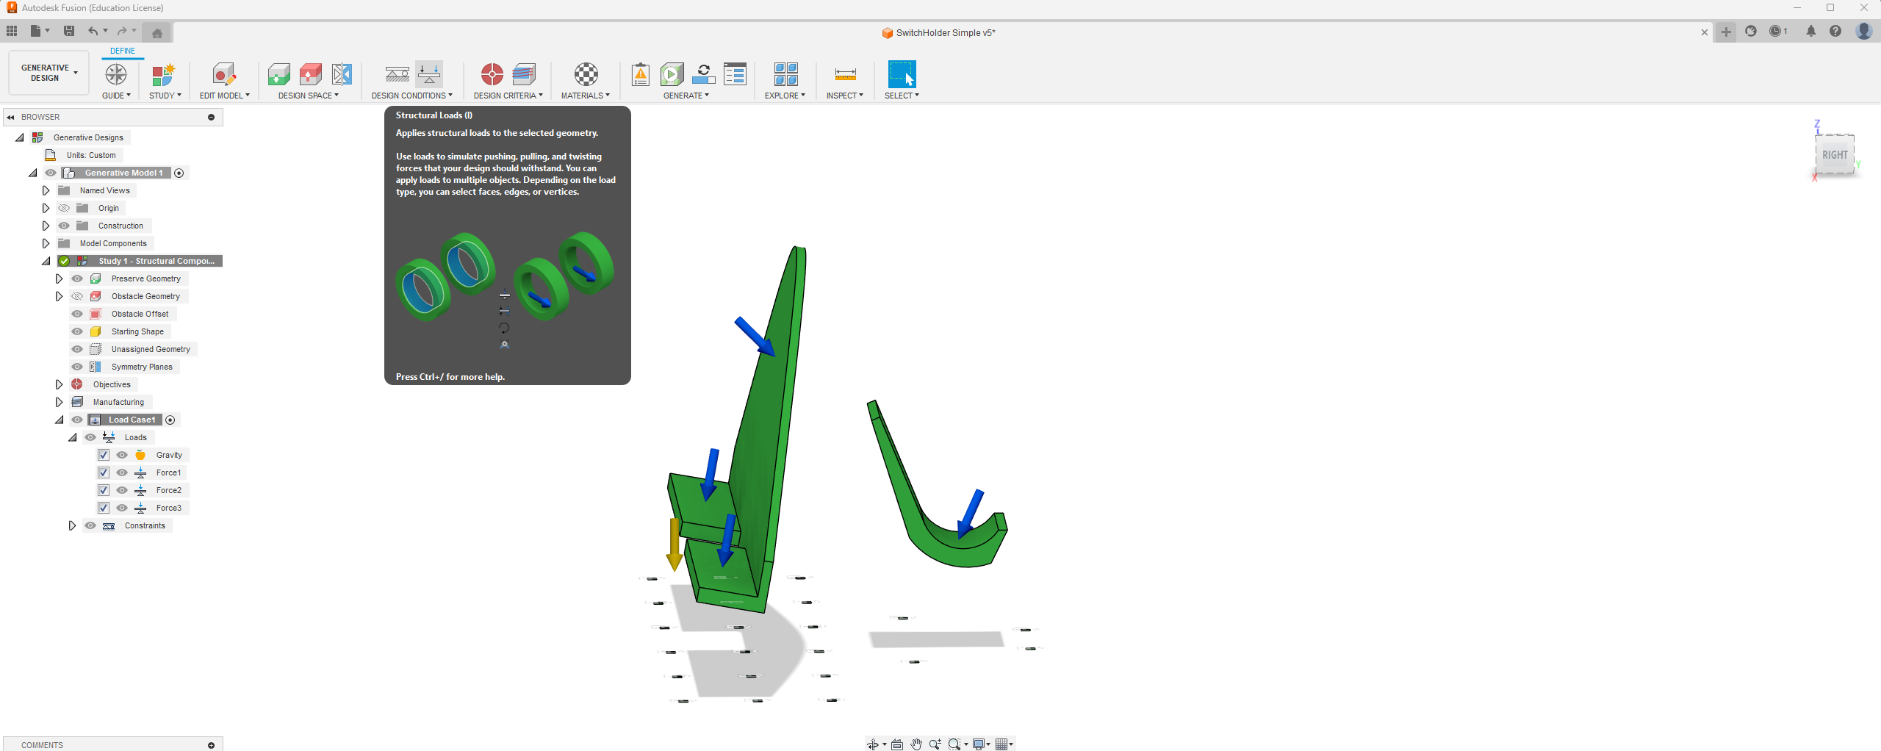
Task: Open the Design Conditions dropdown menu
Action: point(411,96)
